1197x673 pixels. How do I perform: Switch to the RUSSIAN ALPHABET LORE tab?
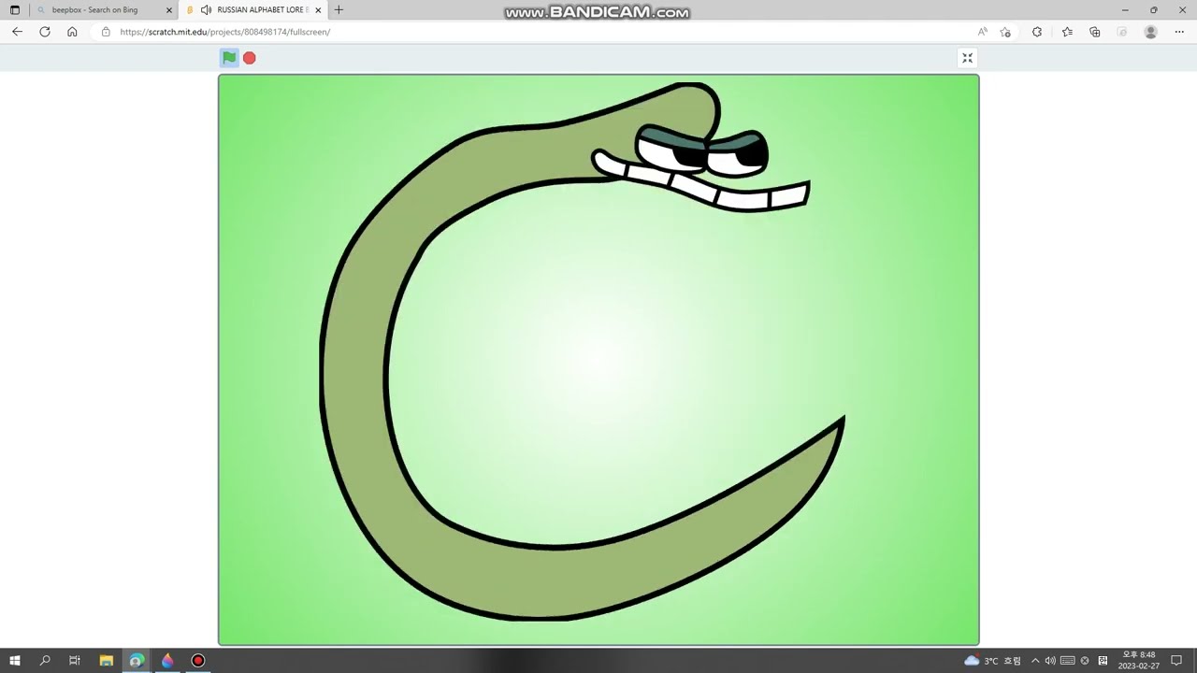pyautogui.click(x=253, y=10)
